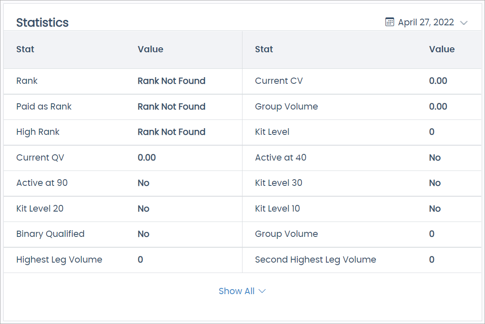The width and height of the screenshot is (485, 324).
Task: Click the High Rank row label
Action: coord(38,132)
